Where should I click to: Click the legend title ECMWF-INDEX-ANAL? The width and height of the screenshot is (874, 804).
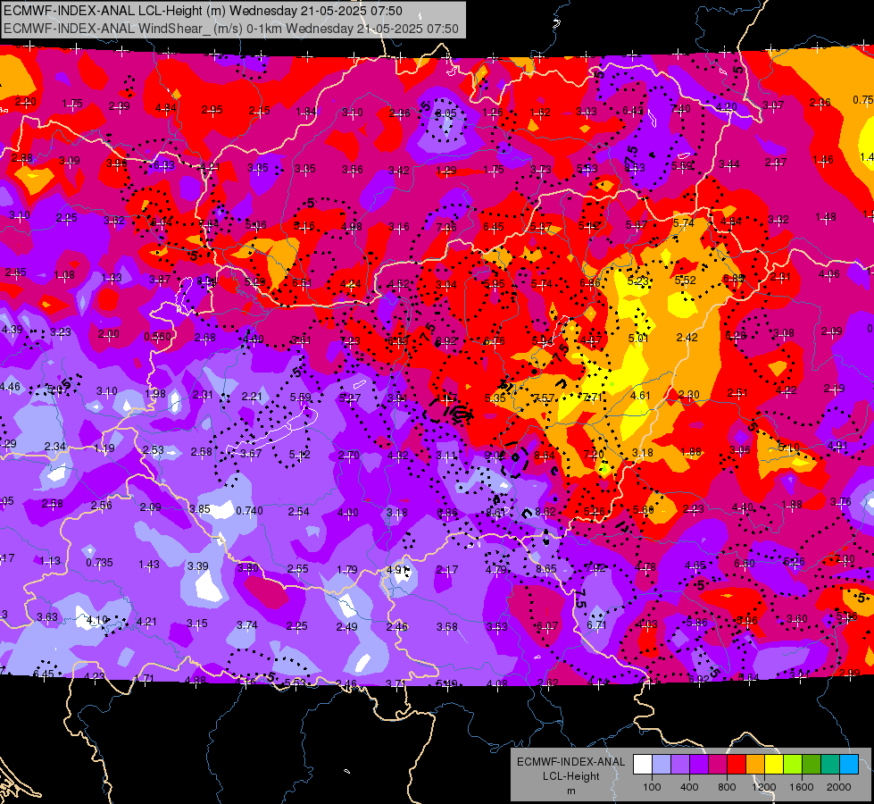(x=571, y=762)
